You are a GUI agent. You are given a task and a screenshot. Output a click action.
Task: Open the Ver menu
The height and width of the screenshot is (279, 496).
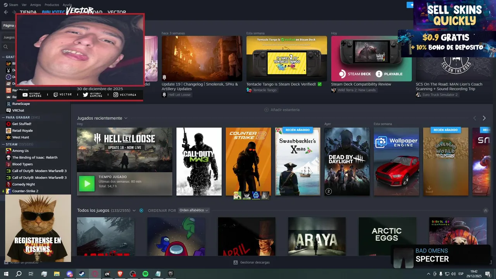coord(24,5)
